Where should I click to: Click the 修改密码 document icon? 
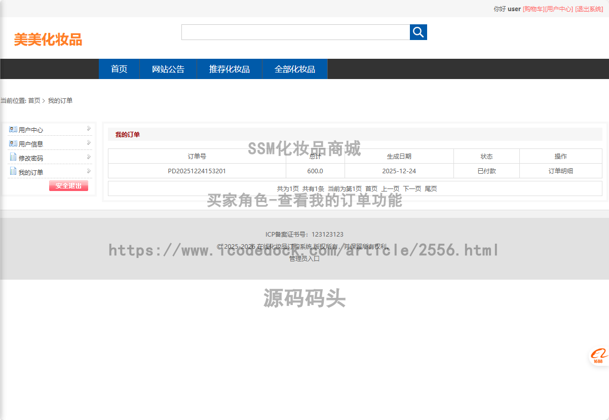coord(13,158)
